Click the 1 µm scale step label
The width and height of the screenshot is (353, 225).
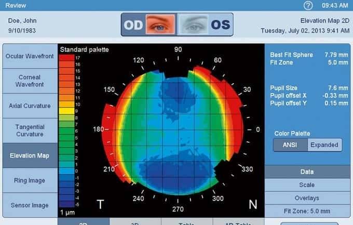tap(67, 213)
